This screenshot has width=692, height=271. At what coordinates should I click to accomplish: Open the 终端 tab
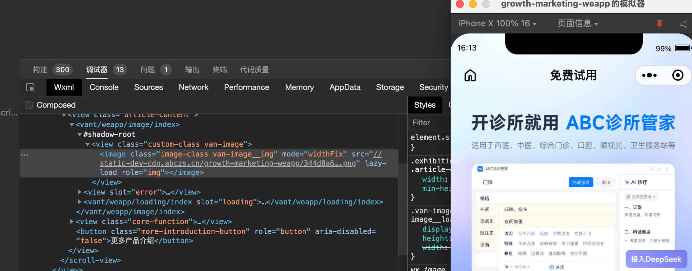[x=220, y=70]
